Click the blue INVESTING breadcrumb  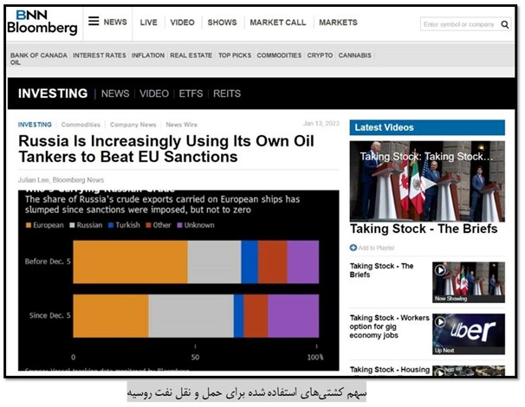coord(35,125)
